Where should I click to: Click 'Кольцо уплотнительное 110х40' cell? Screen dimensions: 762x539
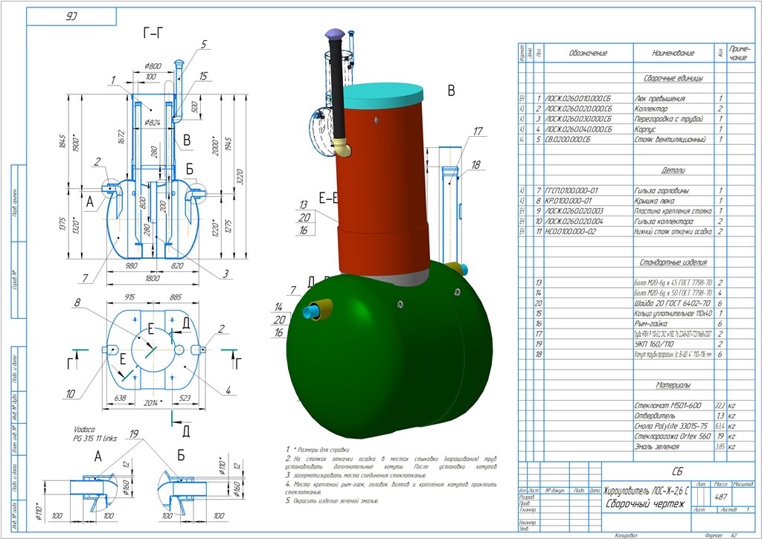pos(673,314)
